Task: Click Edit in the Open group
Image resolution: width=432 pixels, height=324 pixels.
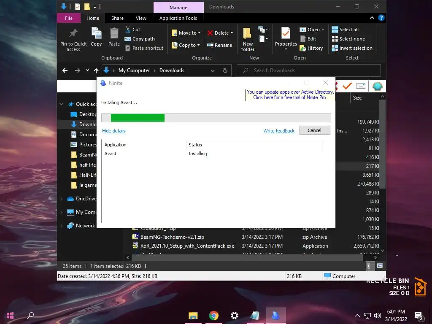Action: (x=308, y=39)
